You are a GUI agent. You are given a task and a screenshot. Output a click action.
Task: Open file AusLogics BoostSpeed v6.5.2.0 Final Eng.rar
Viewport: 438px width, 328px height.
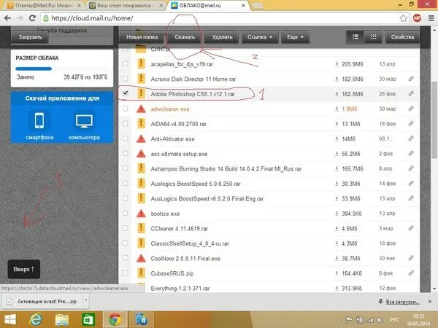(x=207, y=198)
